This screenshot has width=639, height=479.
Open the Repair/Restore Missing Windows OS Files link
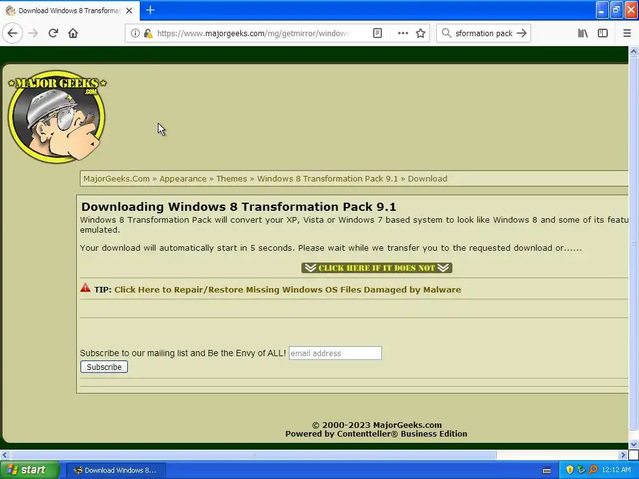tap(288, 289)
